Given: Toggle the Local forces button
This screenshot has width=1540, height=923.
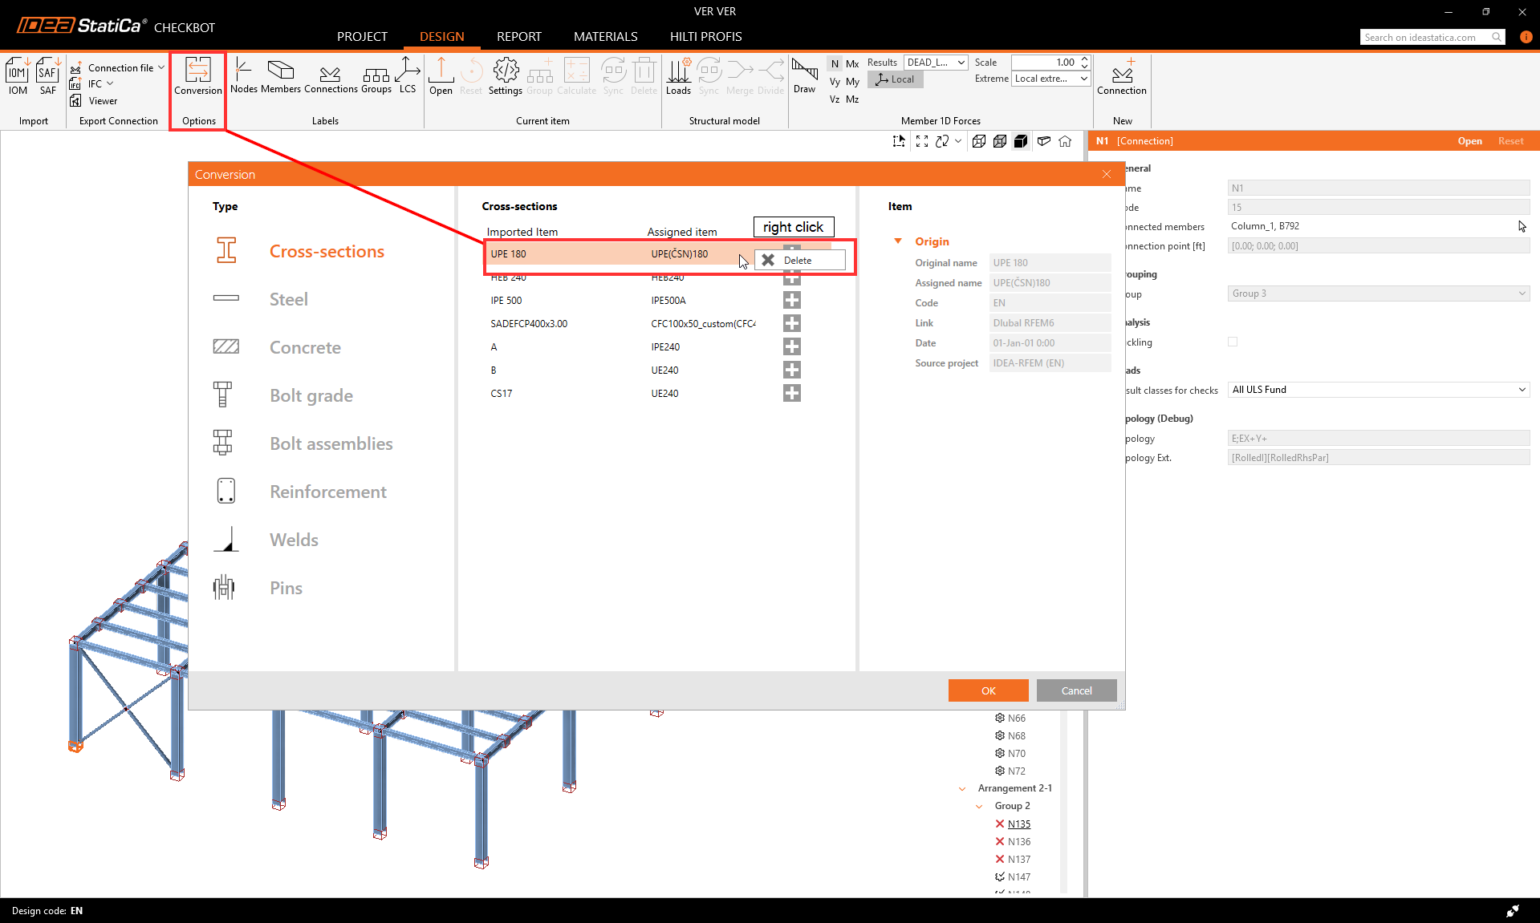Looking at the screenshot, I should [896, 79].
